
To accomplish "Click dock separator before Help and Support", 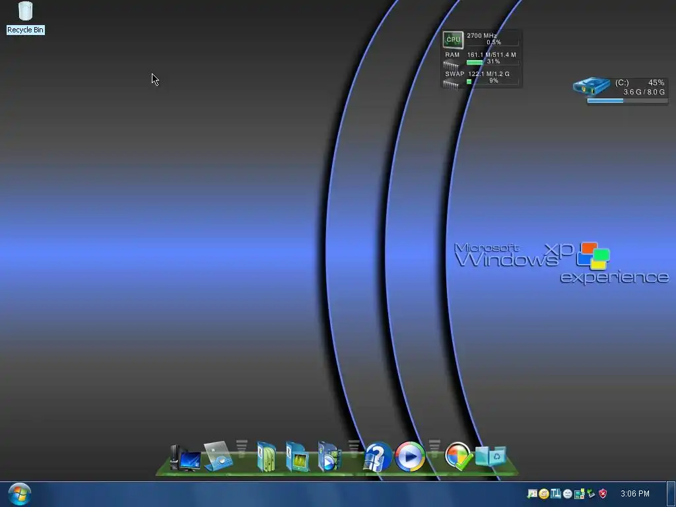I will point(354,448).
